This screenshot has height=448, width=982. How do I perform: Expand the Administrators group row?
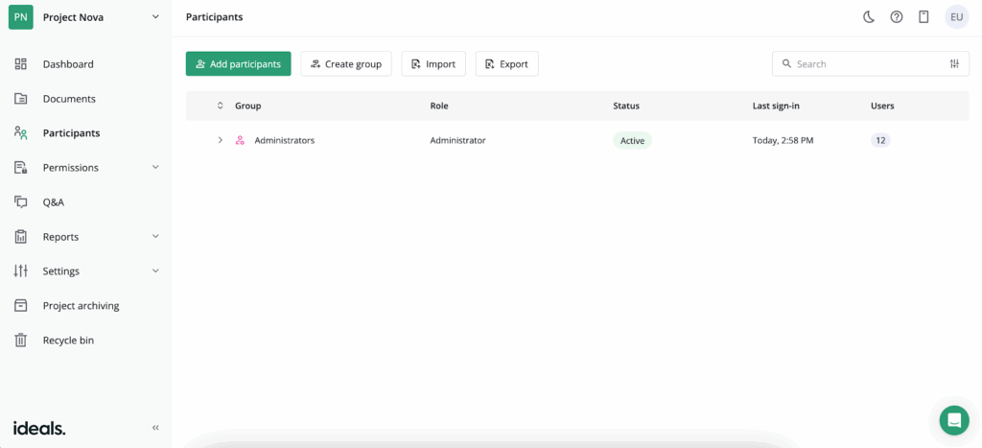(220, 140)
